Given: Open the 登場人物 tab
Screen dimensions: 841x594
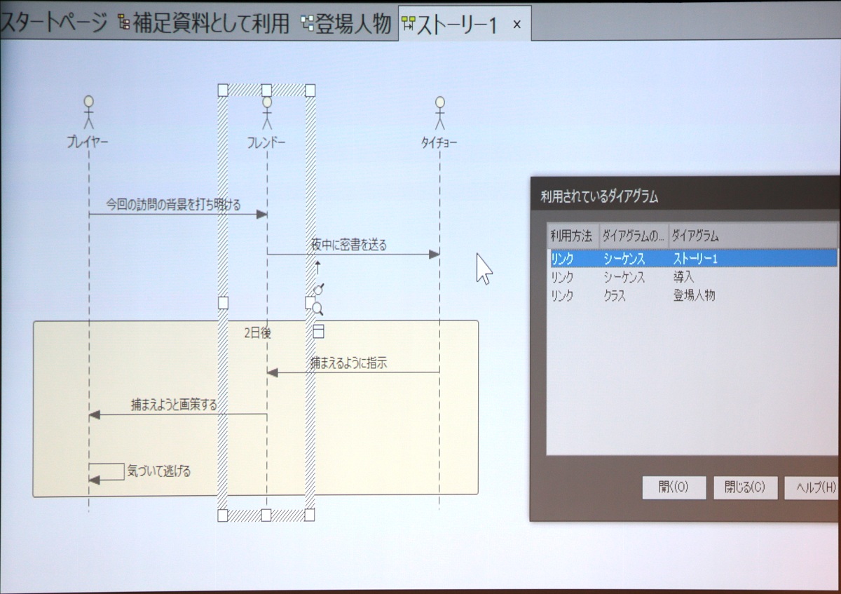Looking at the screenshot, I should tap(346, 24).
